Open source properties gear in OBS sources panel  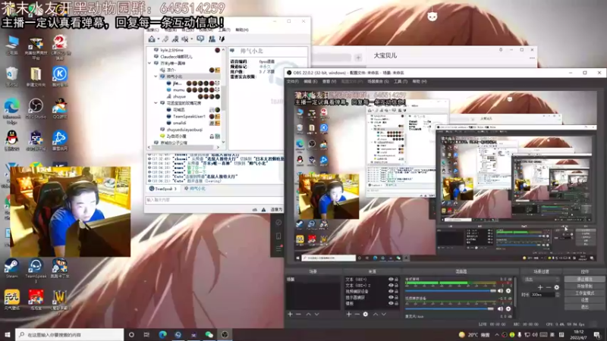(x=366, y=314)
